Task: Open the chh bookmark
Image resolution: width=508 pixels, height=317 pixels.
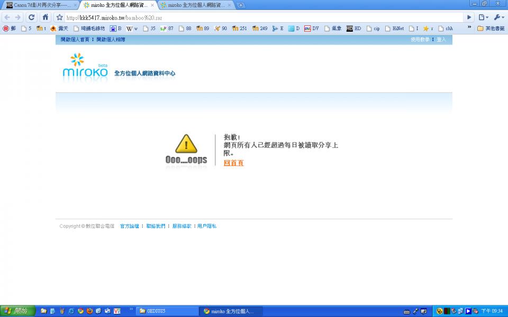Action: point(446,29)
